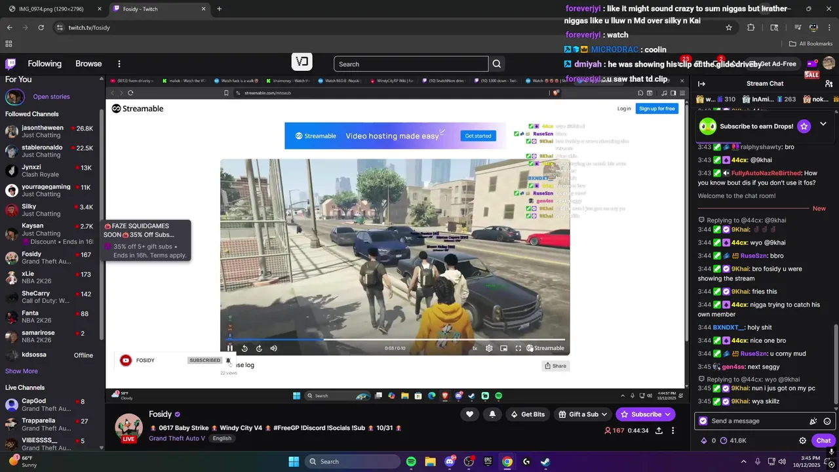Viewport: 839px width, 472px height.
Task: Go to the Following tab
Action: pyautogui.click(x=45, y=64)
